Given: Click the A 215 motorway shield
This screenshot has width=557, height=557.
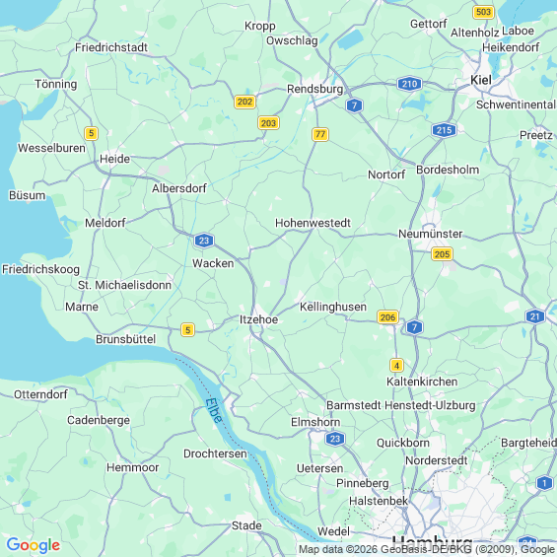Looking at the screenshot, I should coord(444,130).
